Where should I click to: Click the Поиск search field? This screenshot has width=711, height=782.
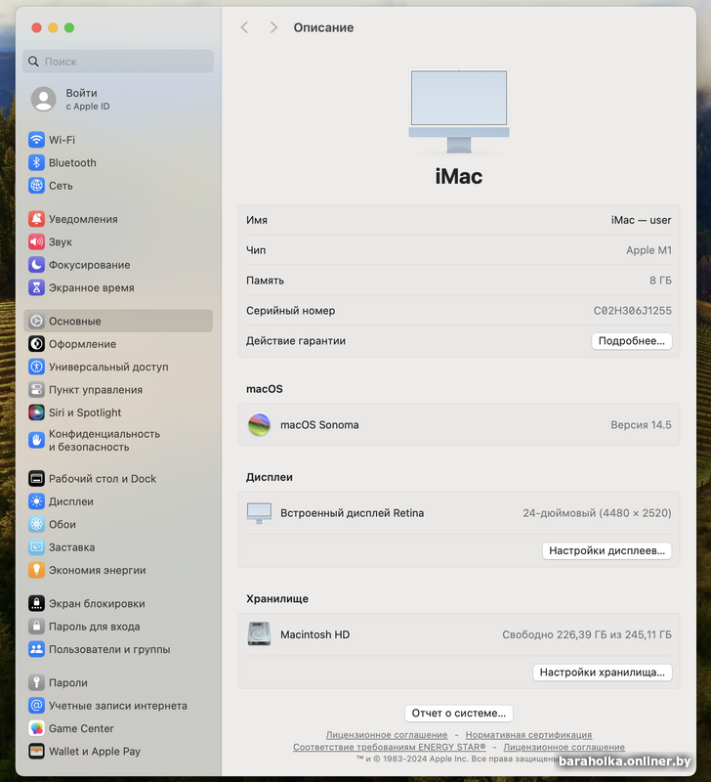[118, 62]
